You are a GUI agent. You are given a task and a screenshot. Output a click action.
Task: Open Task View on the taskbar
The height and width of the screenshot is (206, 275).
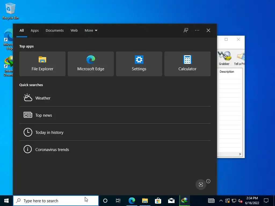pyautogui.click(x=118, y=201)
